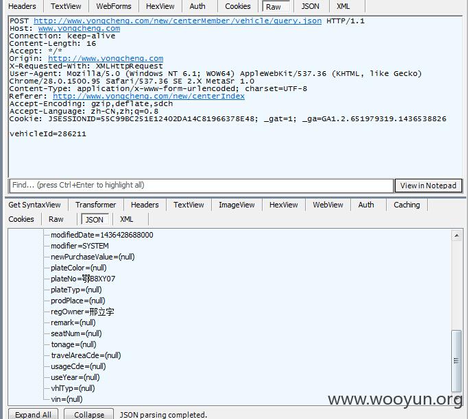The image size is (469, 419).
Task: Switch to request TextView tab
Action: [66, 6]
